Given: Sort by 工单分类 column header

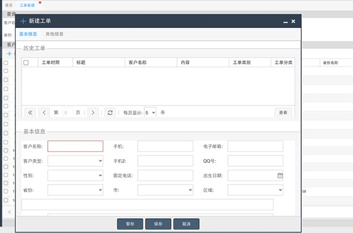Looking at the screenshot, I should click(283, 63).
